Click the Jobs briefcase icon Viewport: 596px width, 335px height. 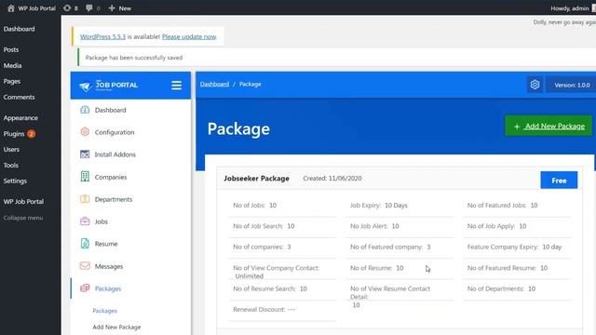[85, 221]
